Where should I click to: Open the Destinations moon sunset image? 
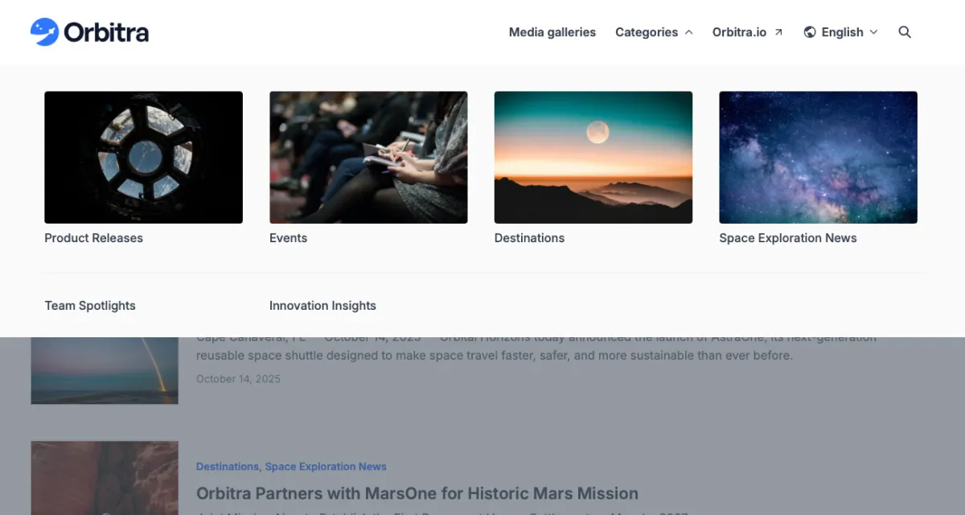click(x=593, y=157)
